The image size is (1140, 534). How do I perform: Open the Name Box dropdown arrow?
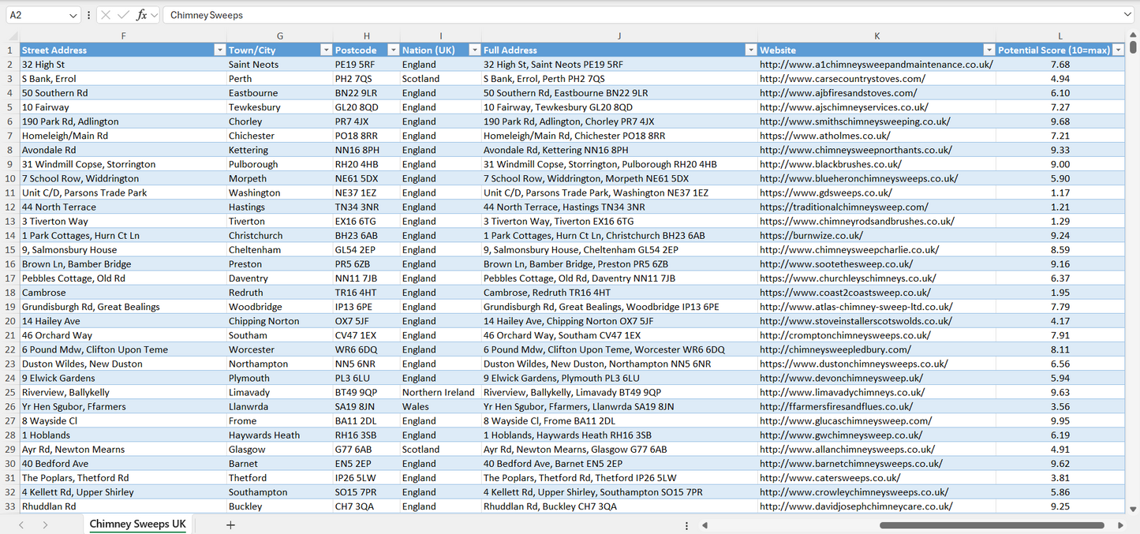75,14
